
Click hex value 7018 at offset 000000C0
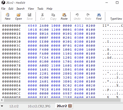click(44, 89)
